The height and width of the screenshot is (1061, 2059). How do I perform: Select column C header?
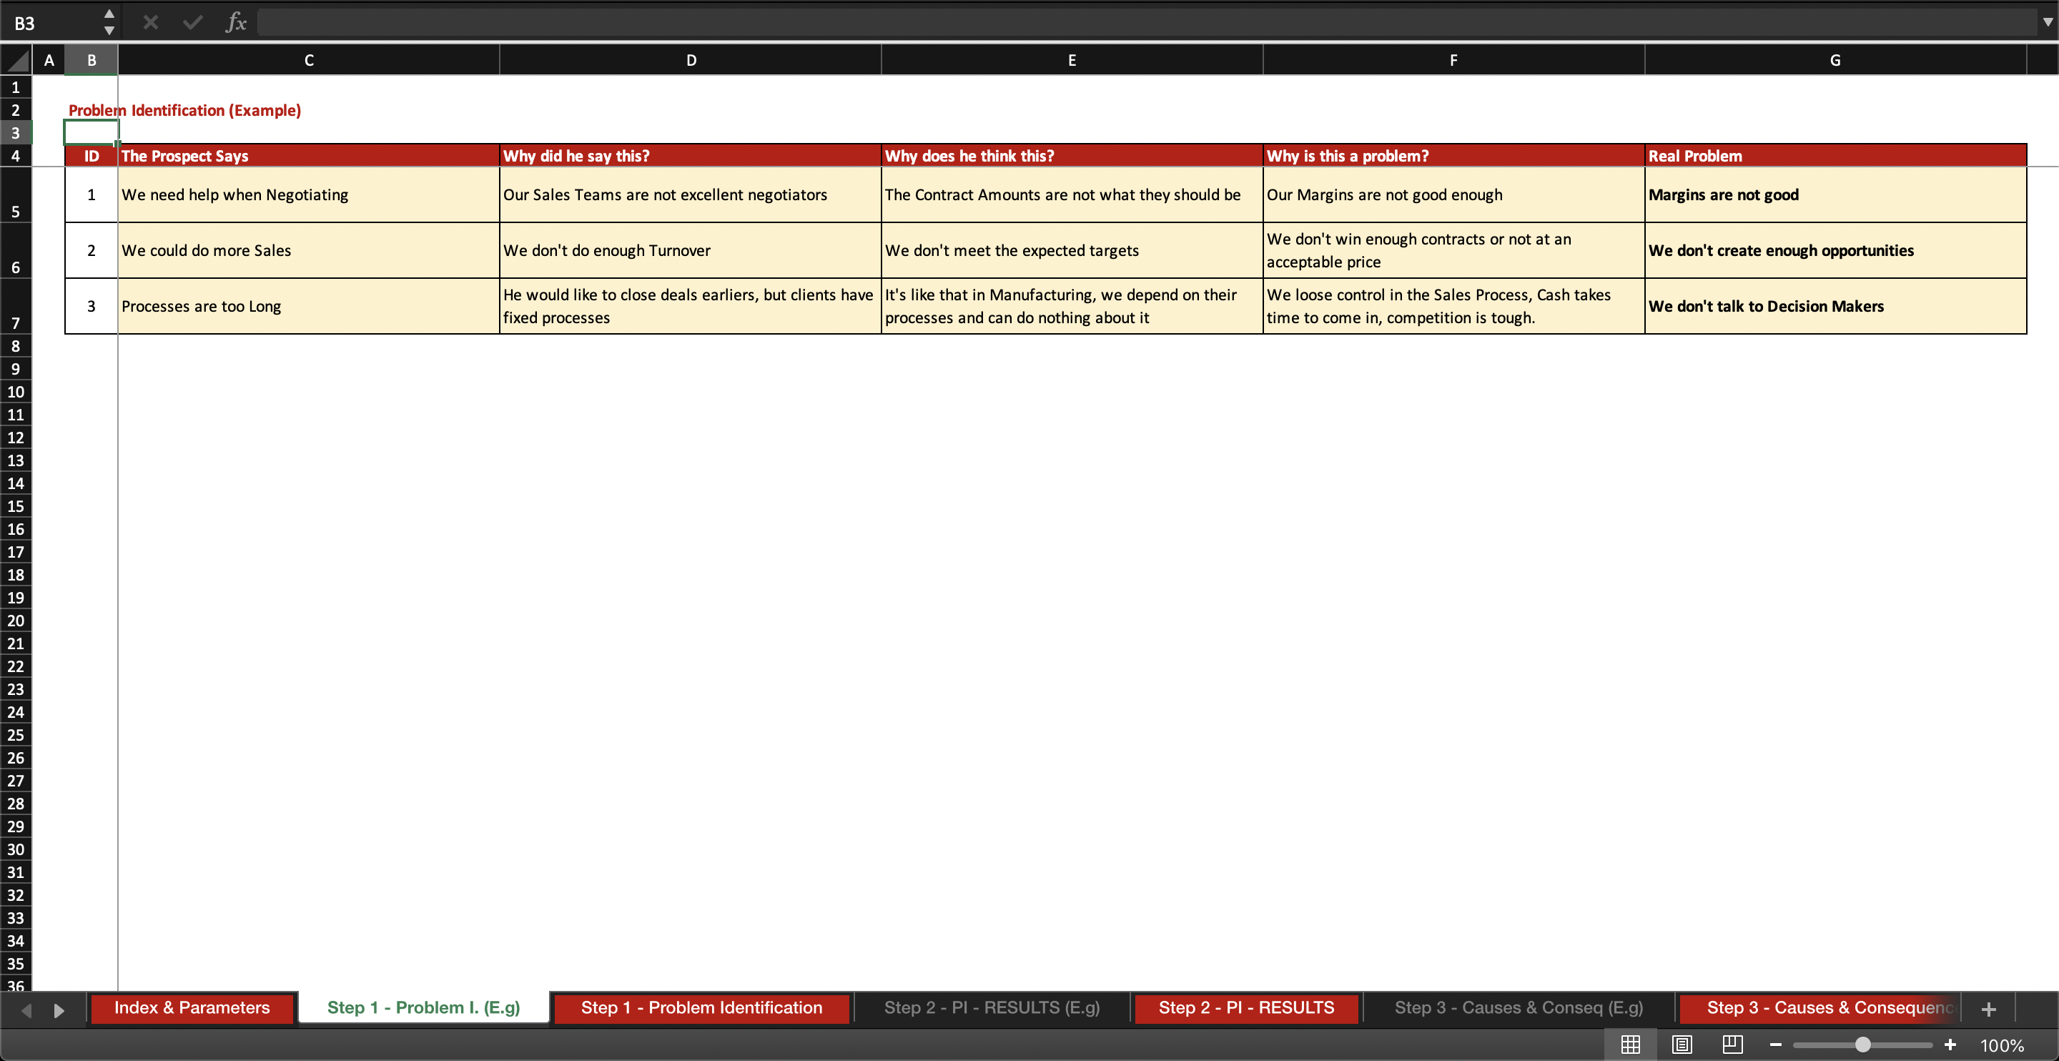309,60
